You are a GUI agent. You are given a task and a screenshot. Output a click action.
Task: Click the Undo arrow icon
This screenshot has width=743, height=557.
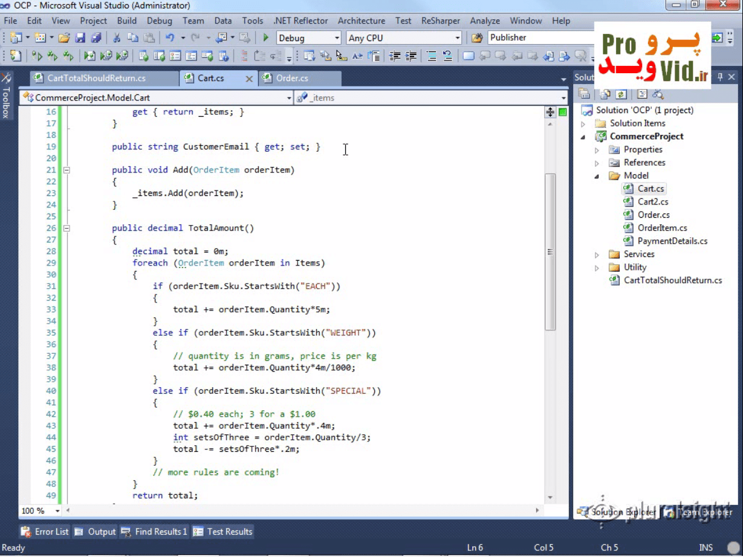pyautogui.click(x=170, y=37)
